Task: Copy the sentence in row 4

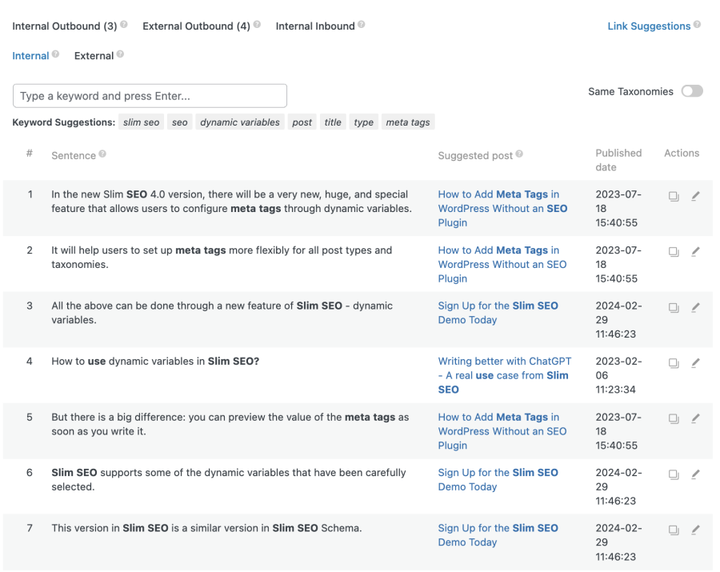Action: click(674, 363)
